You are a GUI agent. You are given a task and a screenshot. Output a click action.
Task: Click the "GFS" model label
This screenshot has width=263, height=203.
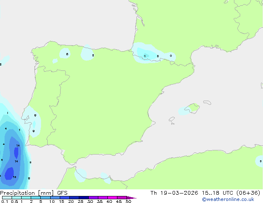(x=62, y=193)
